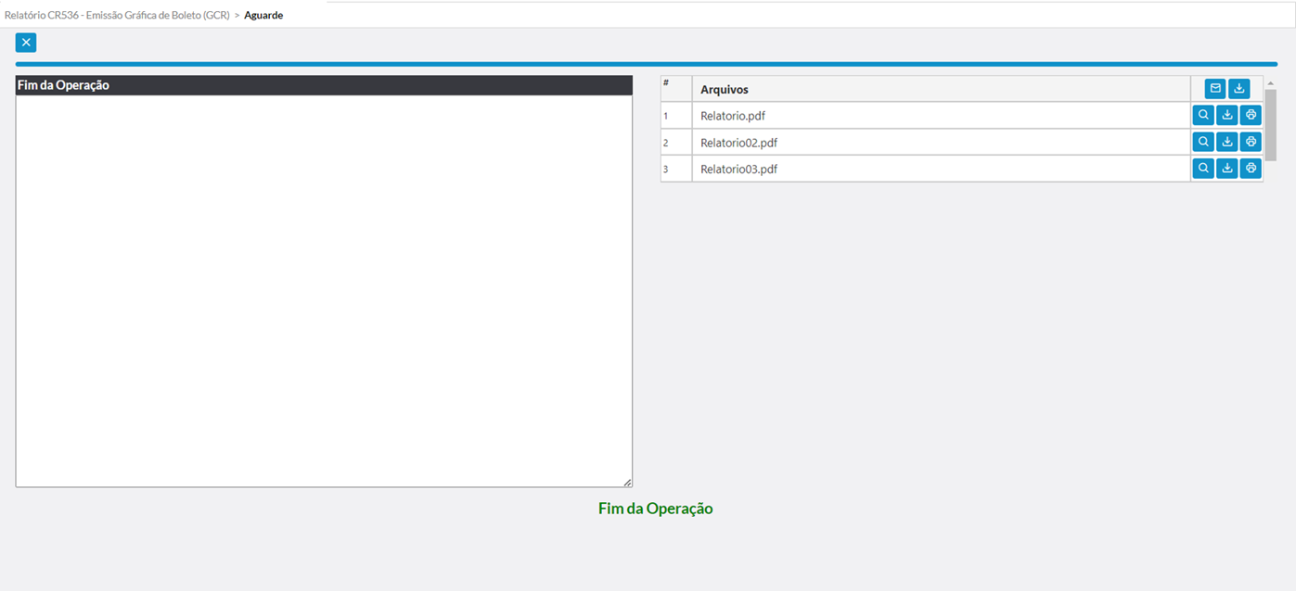The height and width of the screenshot is (591, 1296).
Task: Download all files from the Arquivos header
Action: (1239, 89)
